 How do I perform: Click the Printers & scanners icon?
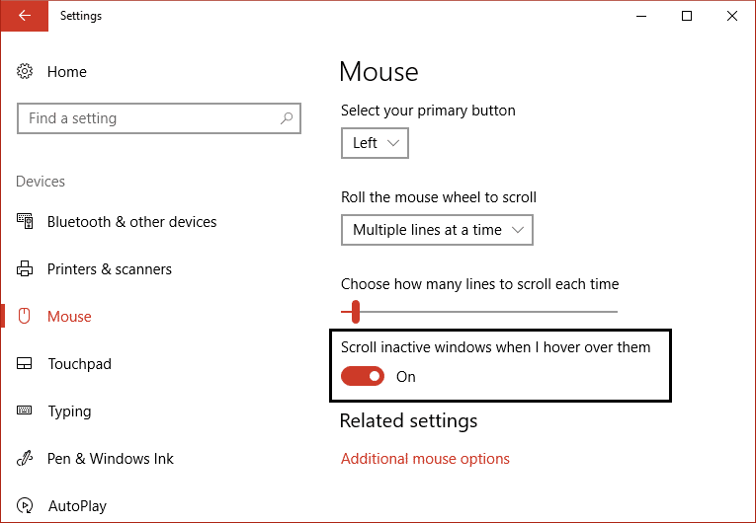[x=26, y=269]
